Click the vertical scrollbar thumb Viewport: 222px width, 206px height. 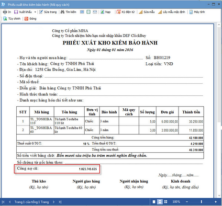point(219,75)
